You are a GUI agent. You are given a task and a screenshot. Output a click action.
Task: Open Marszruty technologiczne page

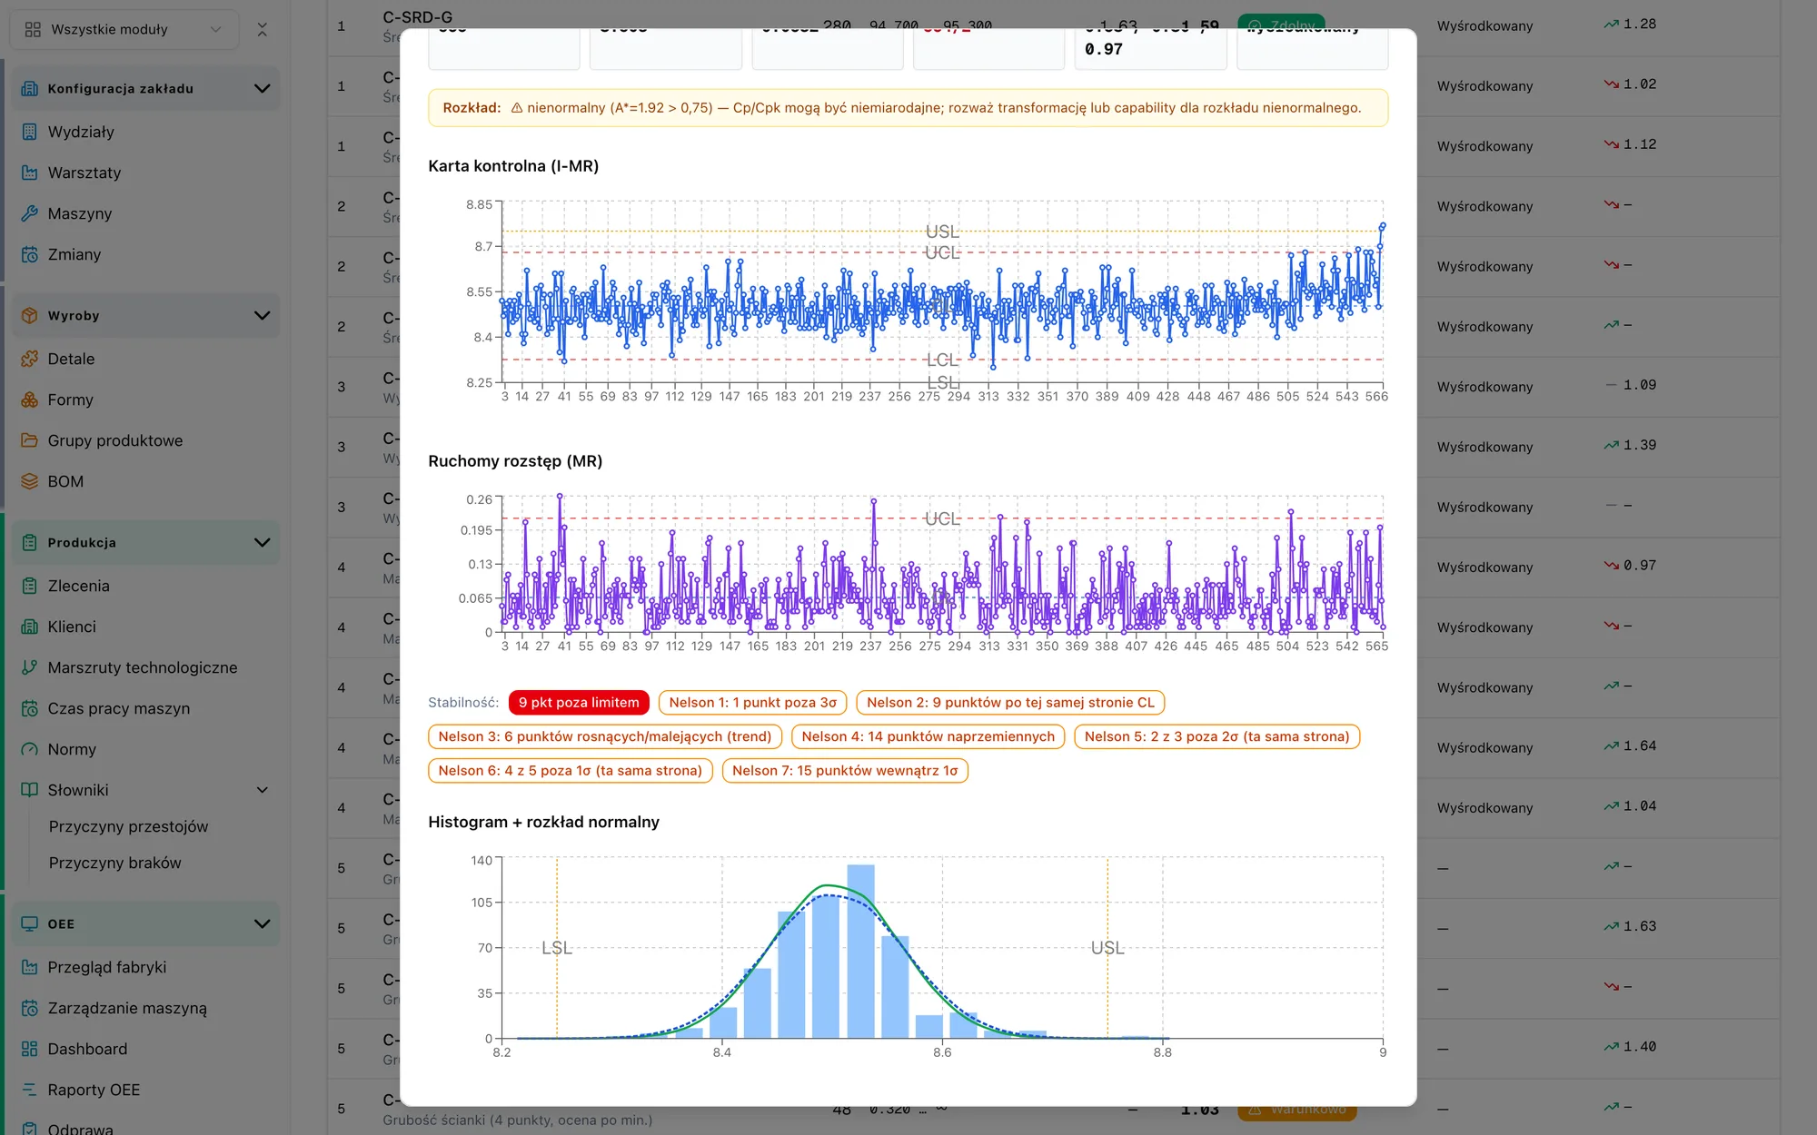(x=143, y=667)
